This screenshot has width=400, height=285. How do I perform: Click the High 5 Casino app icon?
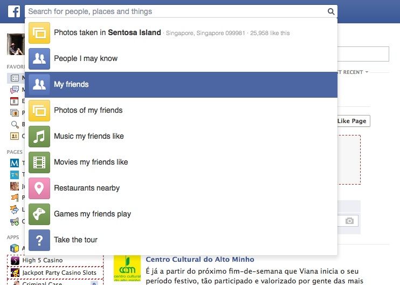coord(15,261)
